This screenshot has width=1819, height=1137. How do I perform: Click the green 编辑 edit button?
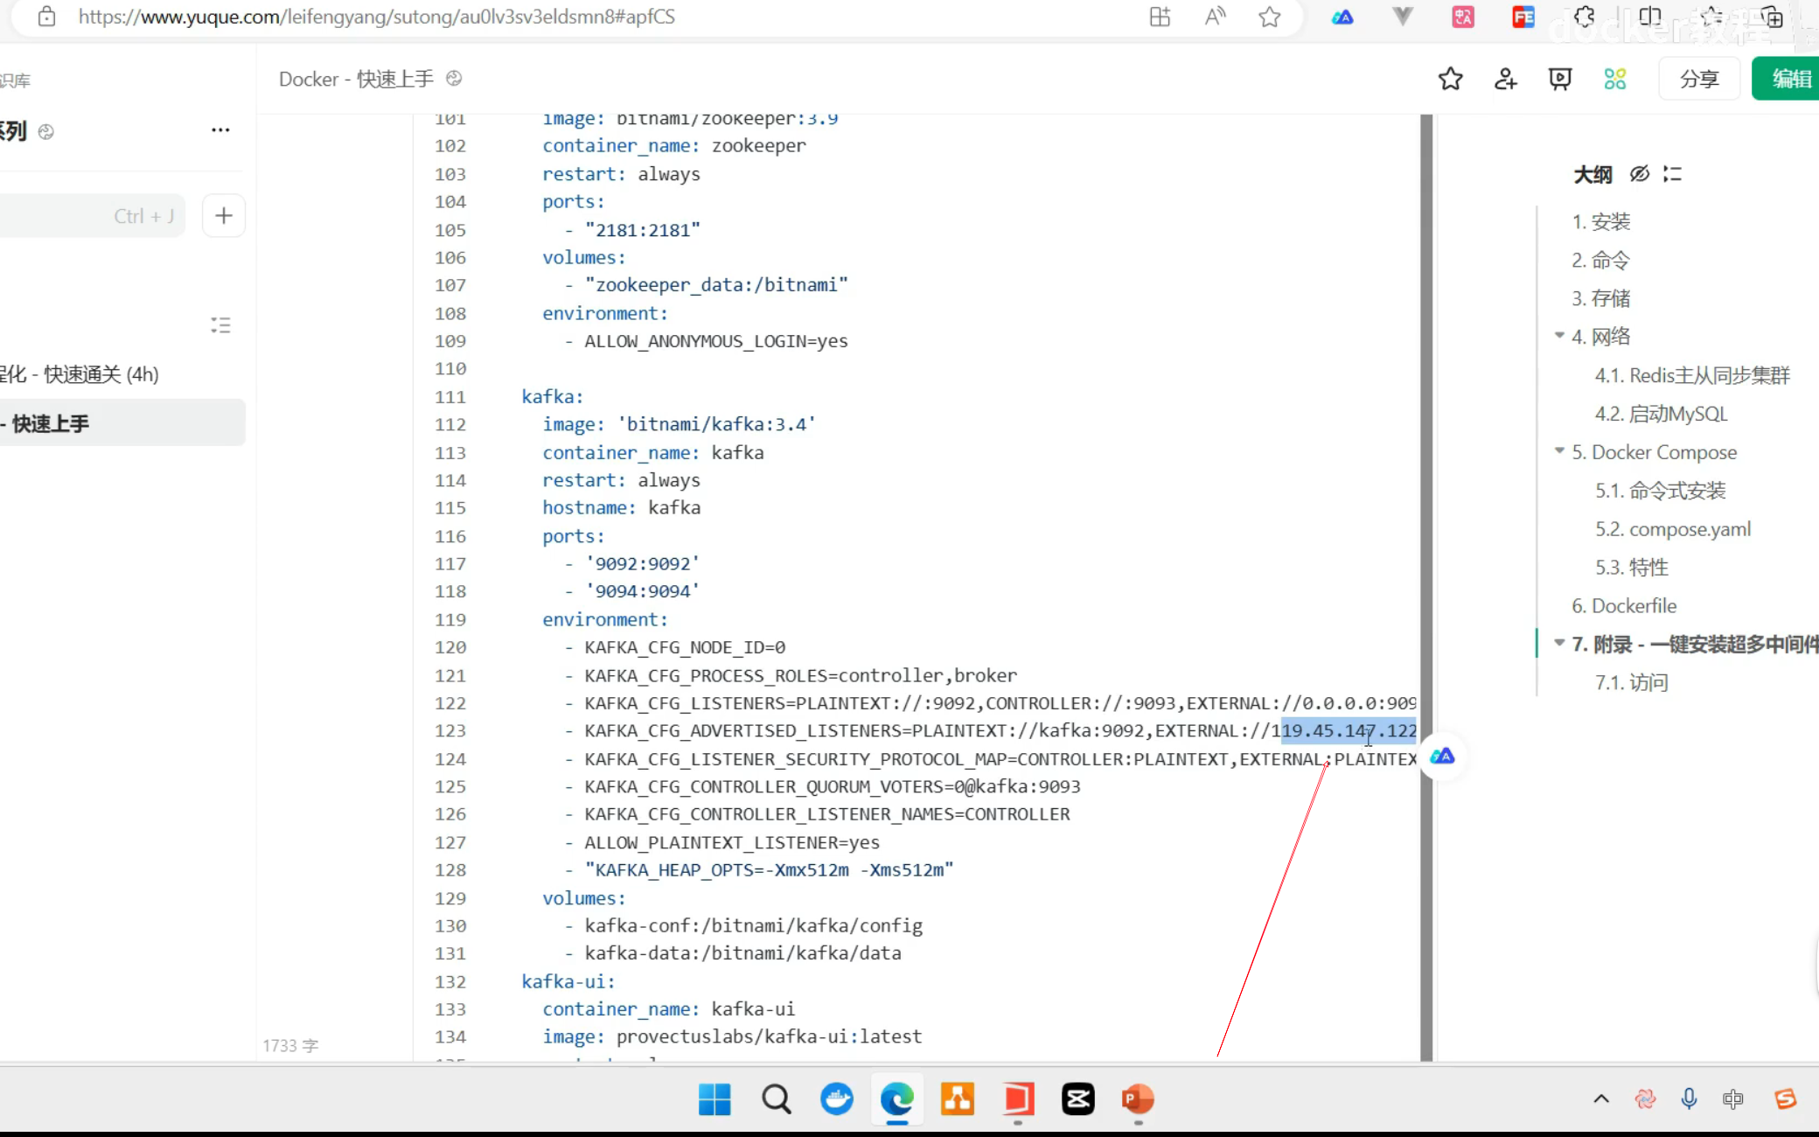[1788, 79]
